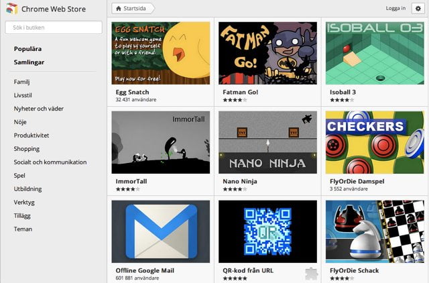Open the Tillägg category

(22, 216)
